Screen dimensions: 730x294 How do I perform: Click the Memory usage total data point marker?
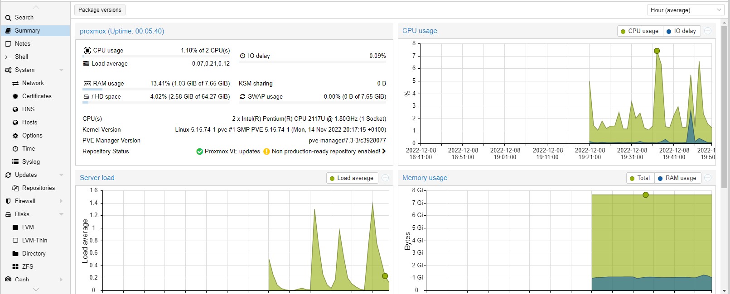(646, 195)
